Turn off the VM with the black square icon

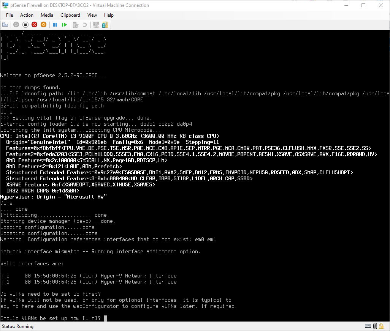click(25, 25)
